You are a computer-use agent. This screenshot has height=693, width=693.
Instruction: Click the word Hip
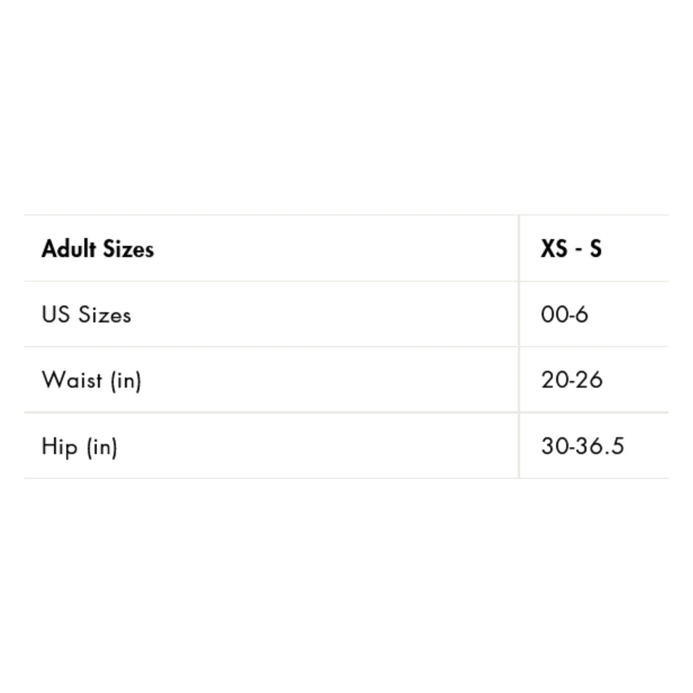(59, 446)
